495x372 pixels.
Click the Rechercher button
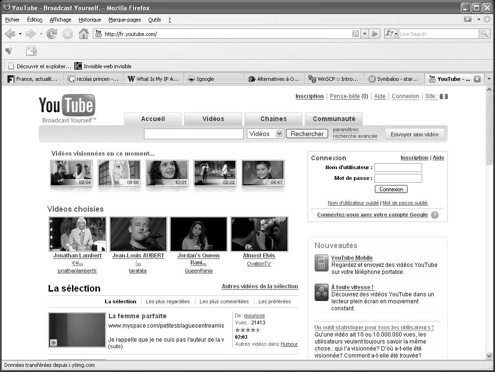pos(307,134)
